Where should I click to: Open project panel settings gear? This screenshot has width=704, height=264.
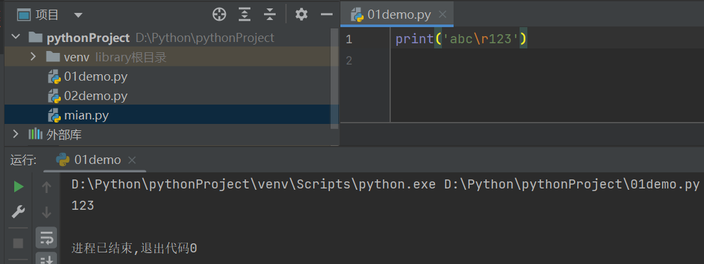tap(301, 14)
